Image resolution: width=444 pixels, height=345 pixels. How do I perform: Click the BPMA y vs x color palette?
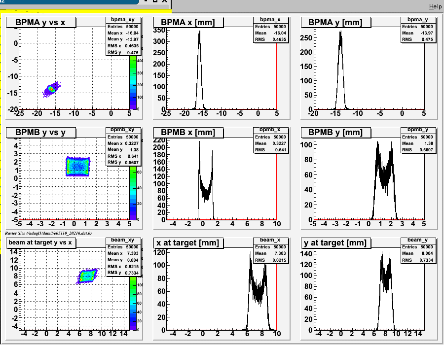click(133, 83)
